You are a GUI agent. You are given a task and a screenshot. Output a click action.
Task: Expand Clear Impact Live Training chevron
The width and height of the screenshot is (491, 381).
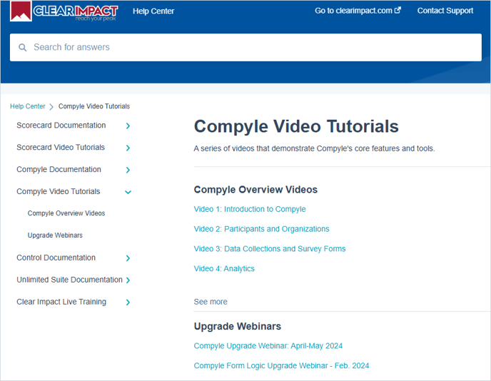click(128, 303)
